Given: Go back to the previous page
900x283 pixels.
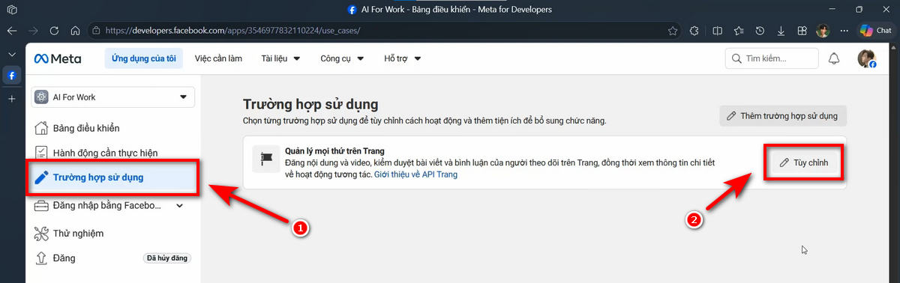Looking at the screenshot, I should click(x=12, y=31).
